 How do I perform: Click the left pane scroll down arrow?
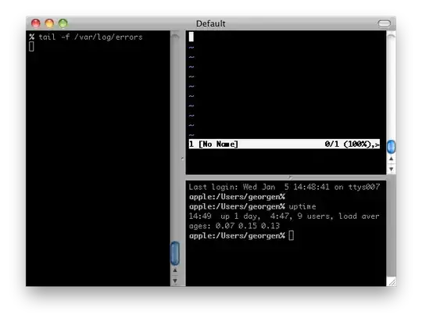tap(175, 281)
